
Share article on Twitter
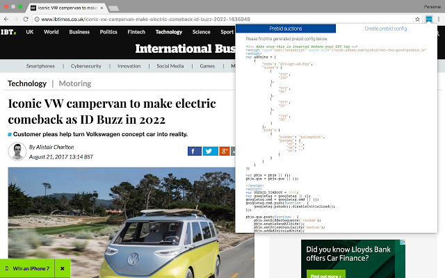point(209,151)
